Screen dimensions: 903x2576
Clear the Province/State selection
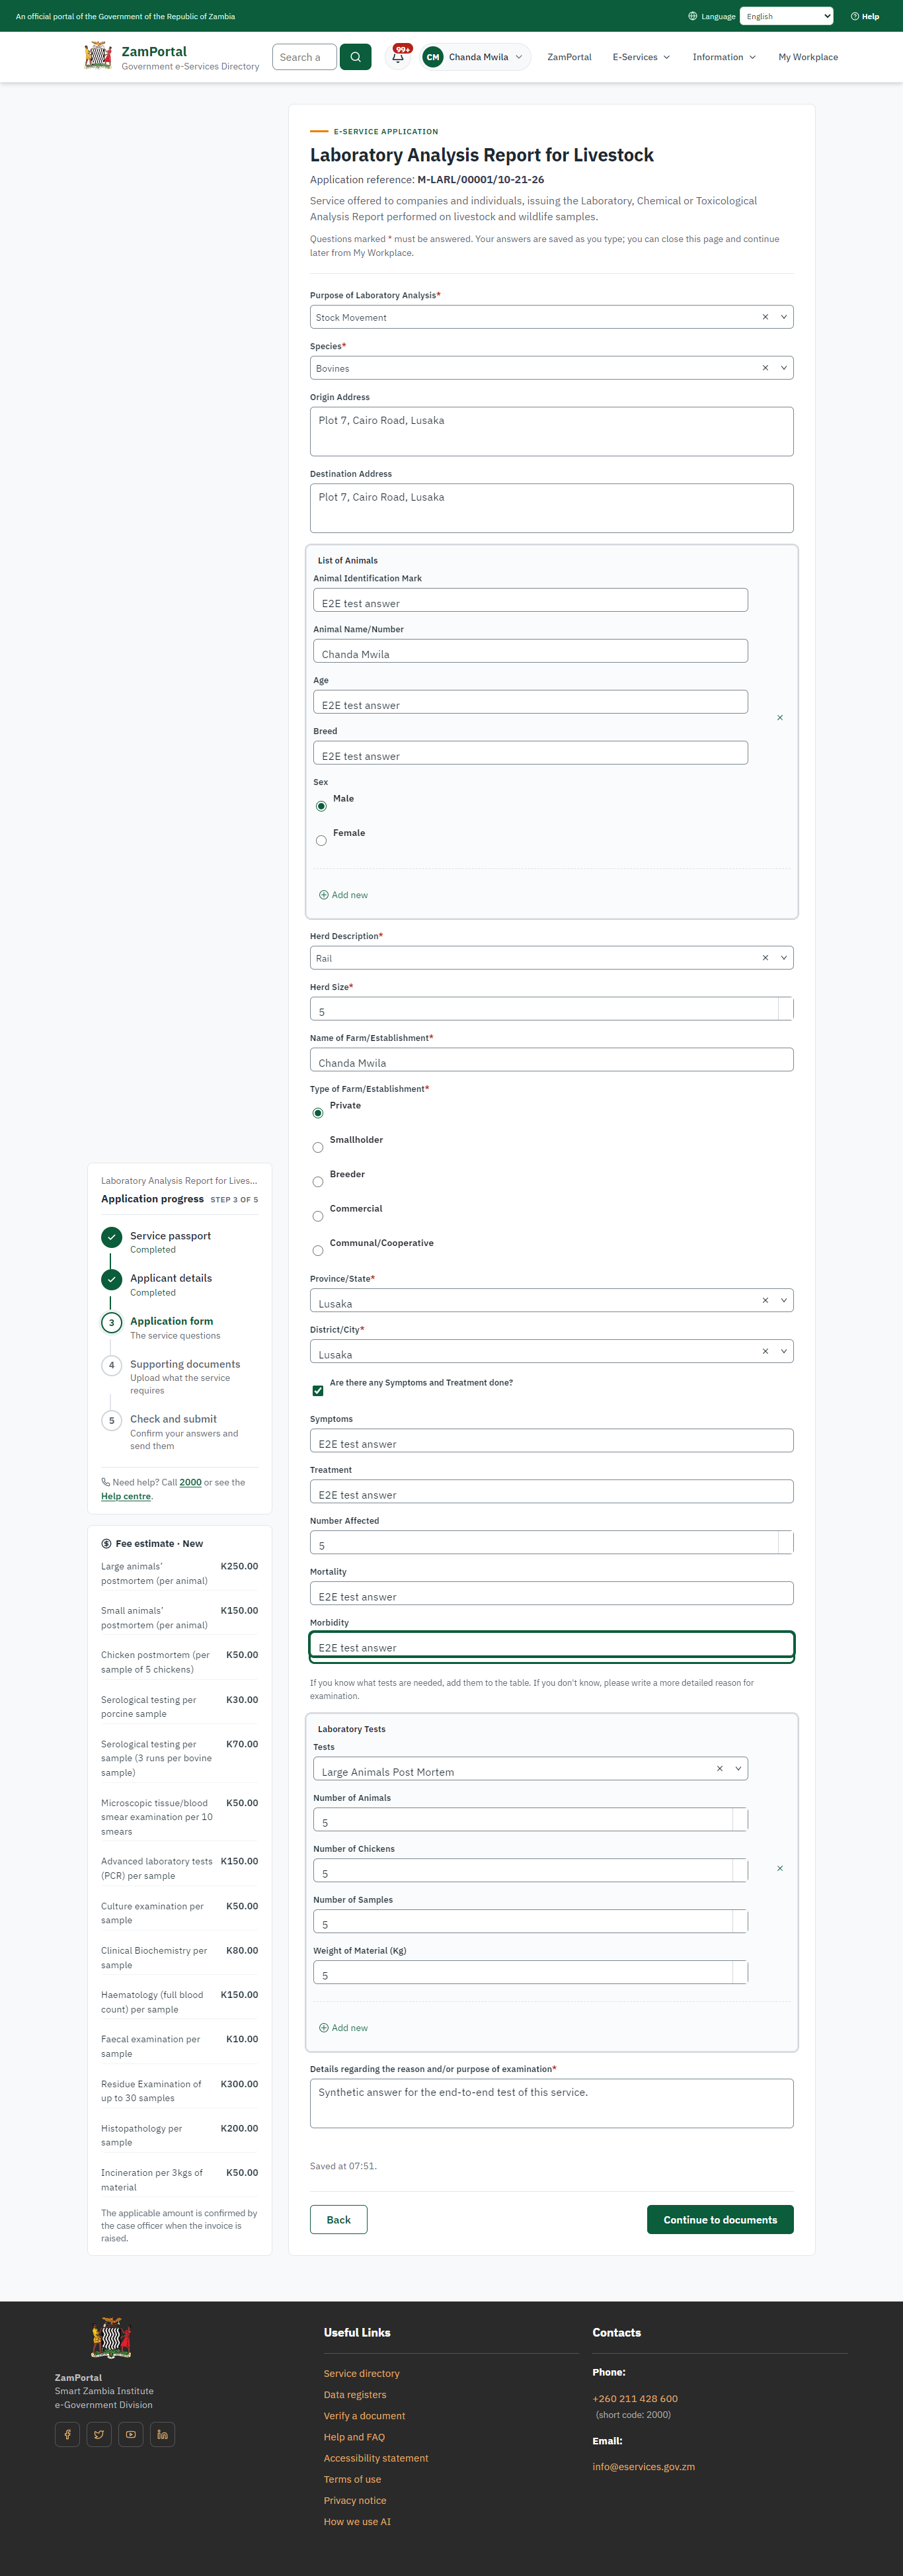point(765,1300)
